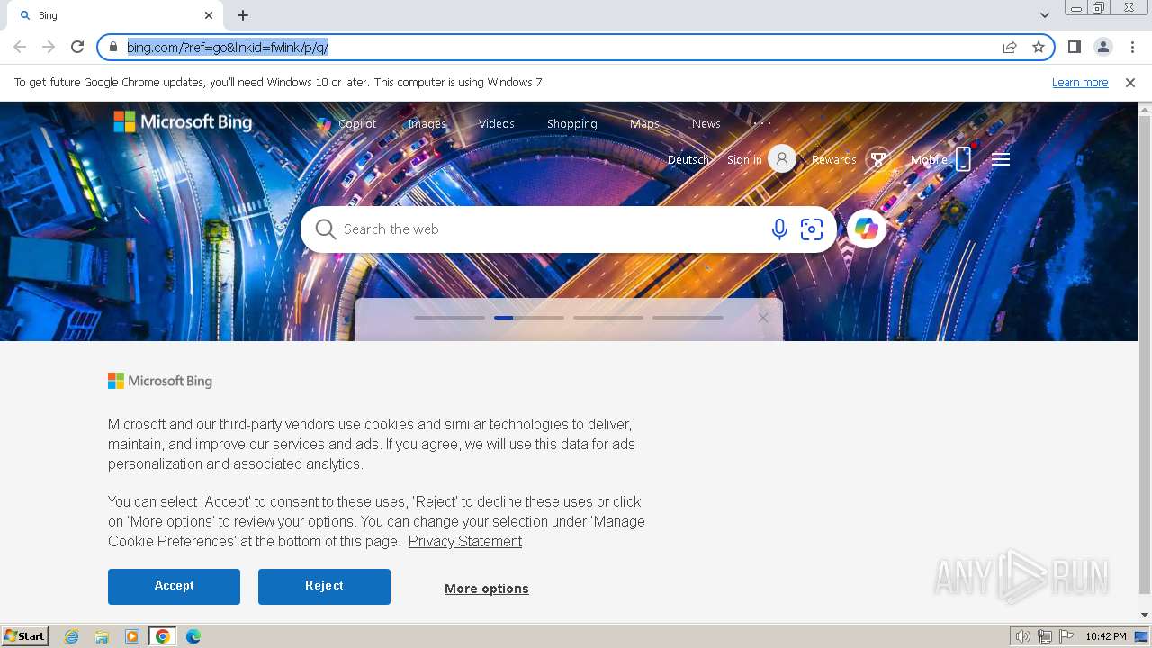Screen dimensions: 1152x648
Task: Open the Privacy Statement link
Action: pyautogui.click(x=465, y=541)
